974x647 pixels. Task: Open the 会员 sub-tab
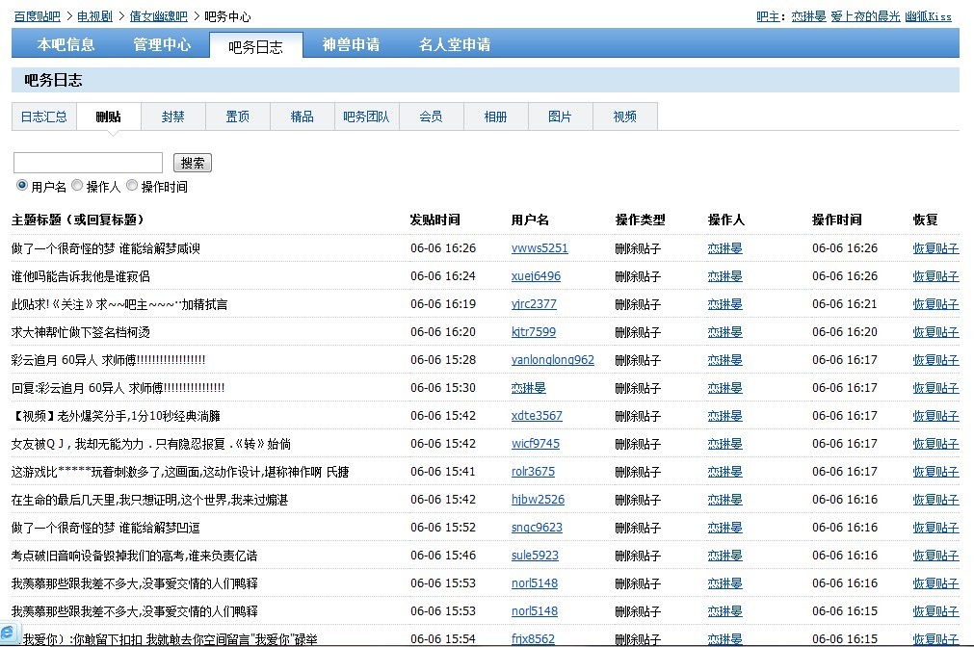click(x=431, y=116)
